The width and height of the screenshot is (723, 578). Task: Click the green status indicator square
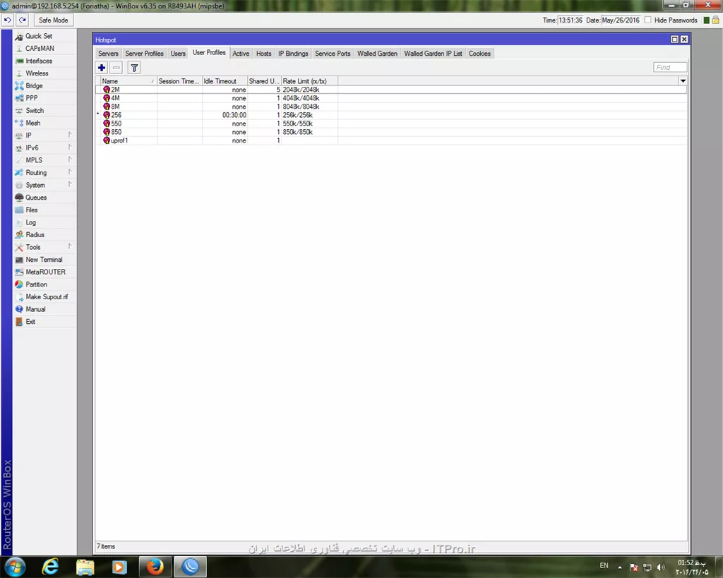(706, 20)
